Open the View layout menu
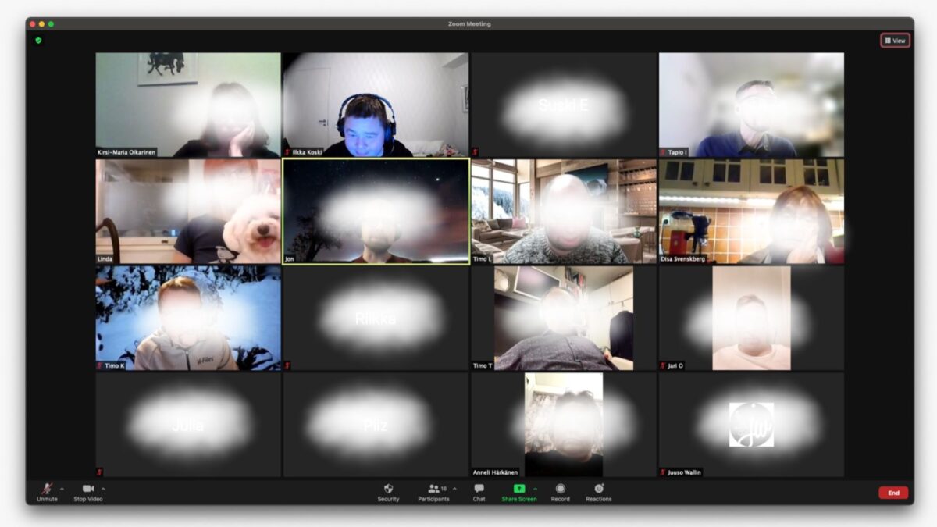Image resolution: width=937 pixels, height=527 pixels. (895, 41)
